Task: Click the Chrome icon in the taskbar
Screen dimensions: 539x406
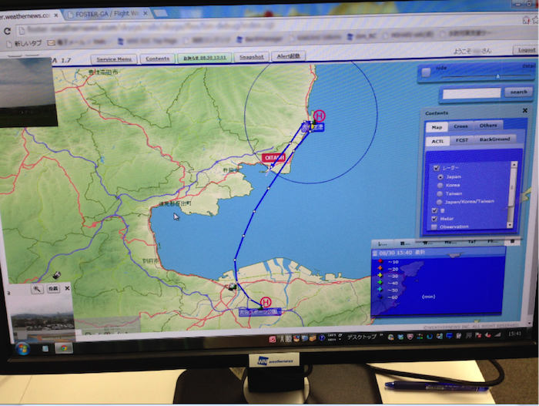Action: click(x=64, y=348)
